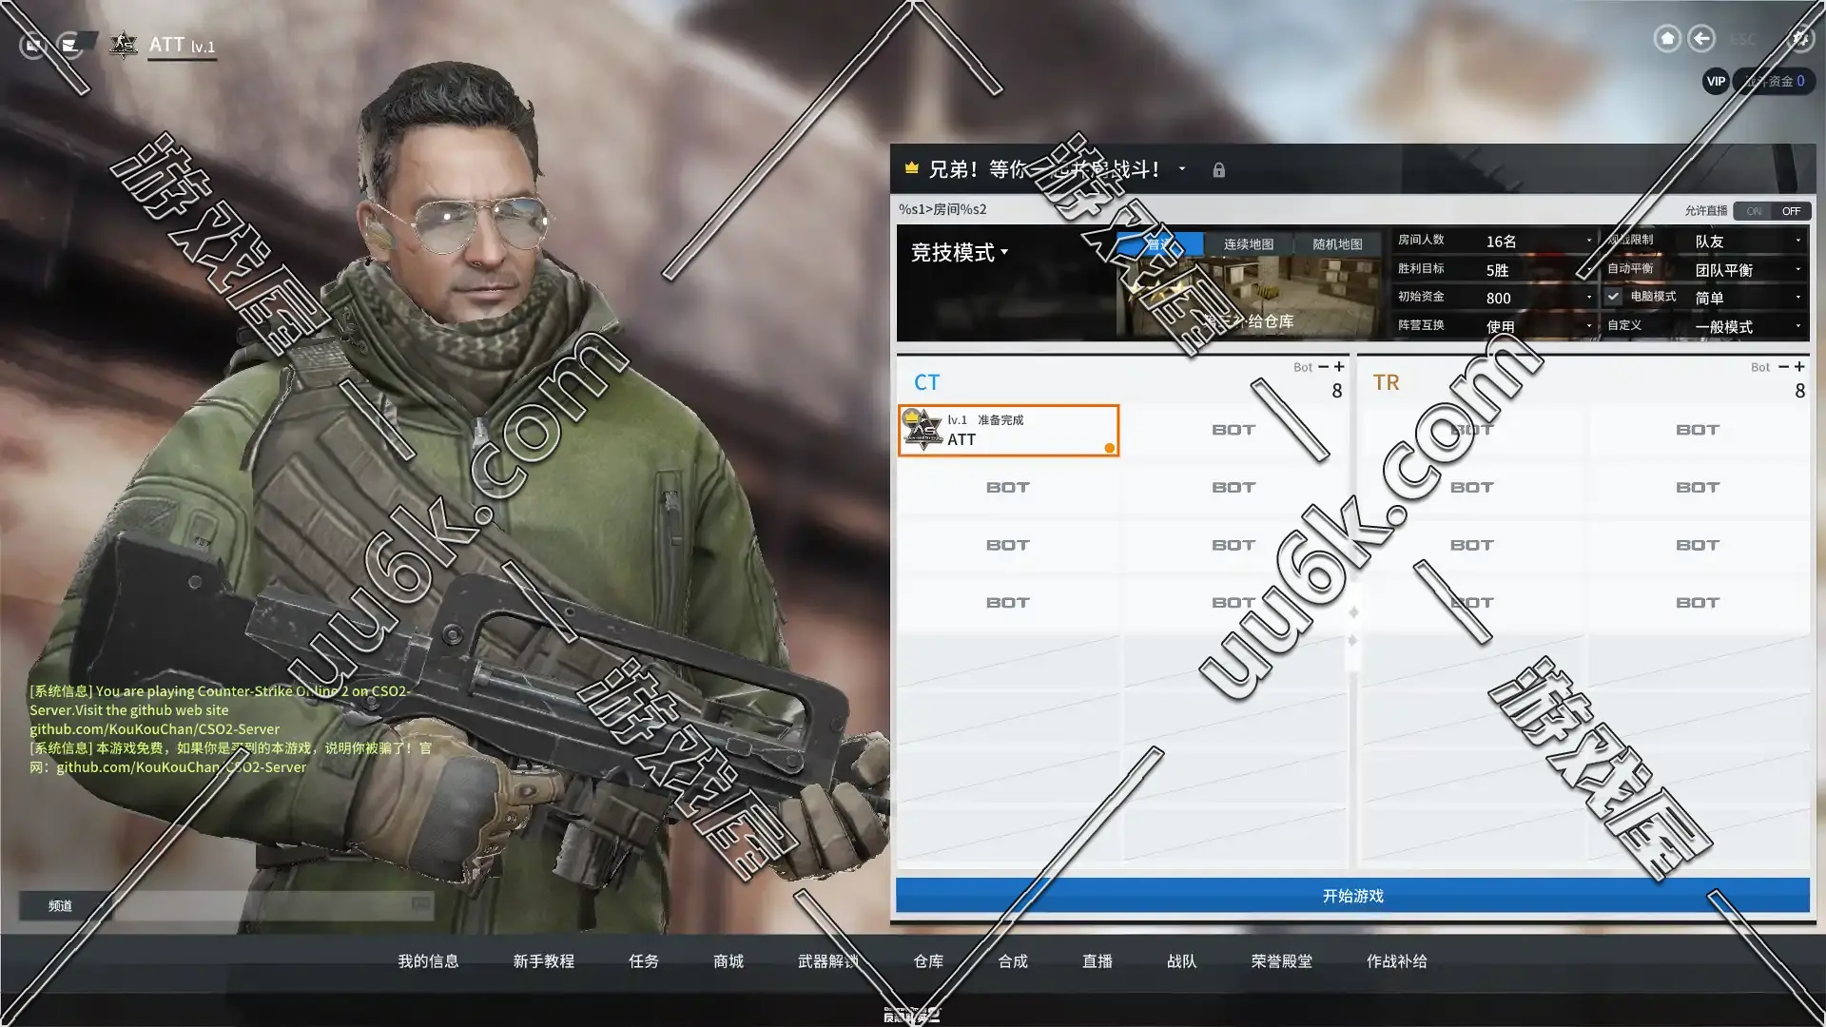Image resolution: width=1826 pixels, height=1027 pixels.
Task: Click the ATT player emblem badge
Action: 123,45
